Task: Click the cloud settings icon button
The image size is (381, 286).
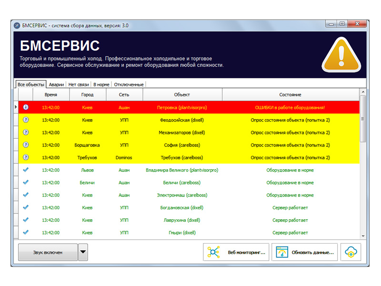Action: click(351, 252)
